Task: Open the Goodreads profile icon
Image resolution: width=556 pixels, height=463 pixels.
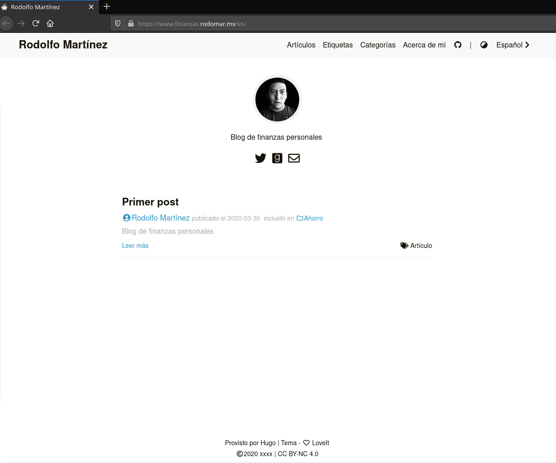Action: [277, 158]
